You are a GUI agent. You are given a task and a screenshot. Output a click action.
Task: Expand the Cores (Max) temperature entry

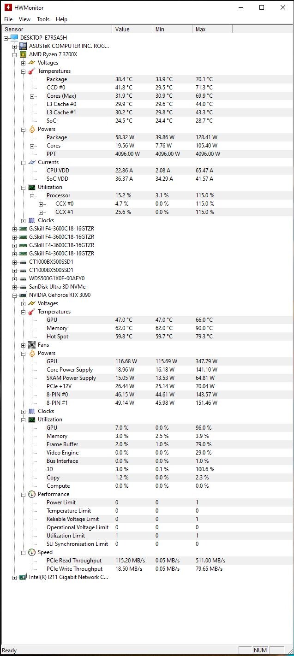coord(32,96)
